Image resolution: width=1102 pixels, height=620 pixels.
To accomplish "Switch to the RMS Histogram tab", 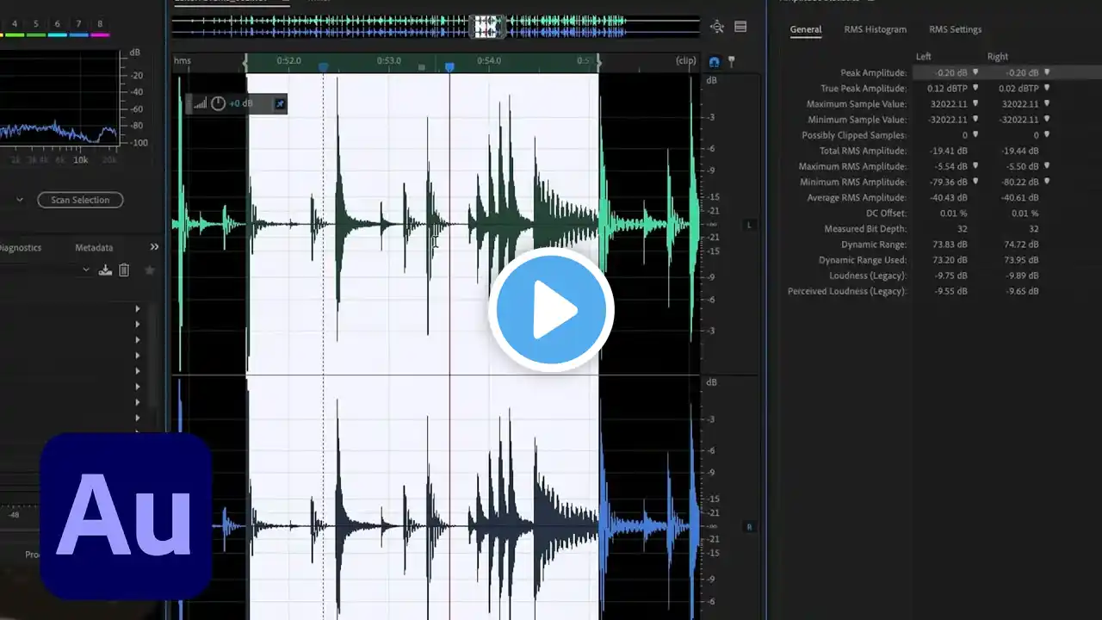I will pyautogui.click(x=875, y=29).
